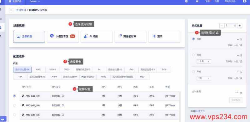Screen dimensions: 250x122
Task: Click the icon left of 消息 in top bar
Action: pyautogui.click(x=197, y=1)
